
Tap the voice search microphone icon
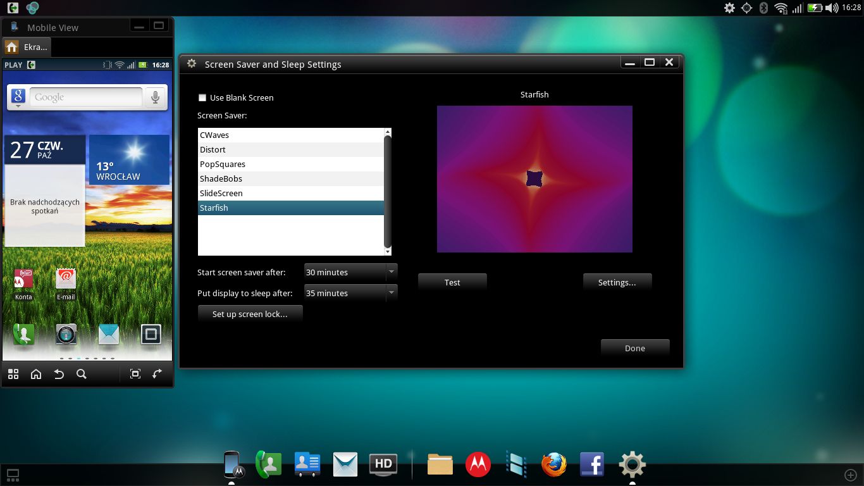[154, 97]
